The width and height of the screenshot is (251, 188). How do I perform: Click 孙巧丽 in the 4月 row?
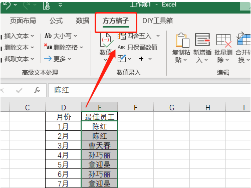pyautogui.click(x=100, y=154)
